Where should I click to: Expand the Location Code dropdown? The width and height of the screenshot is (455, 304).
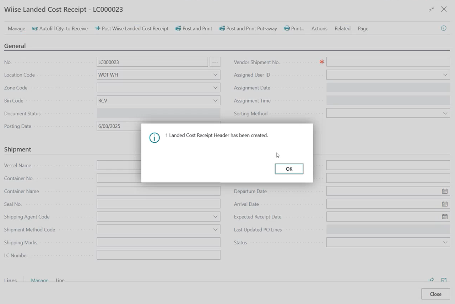tap(215, 75)
